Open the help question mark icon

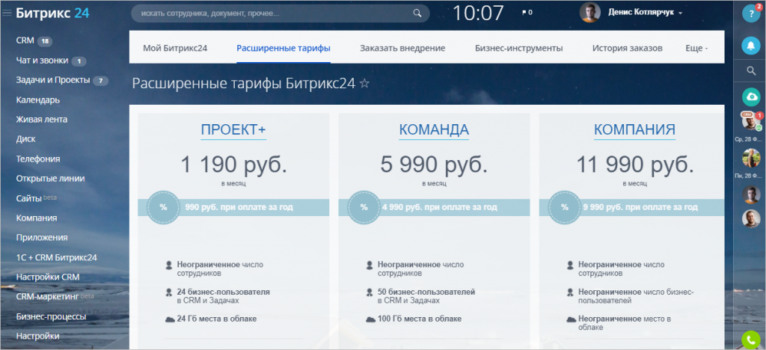(750, 13)
